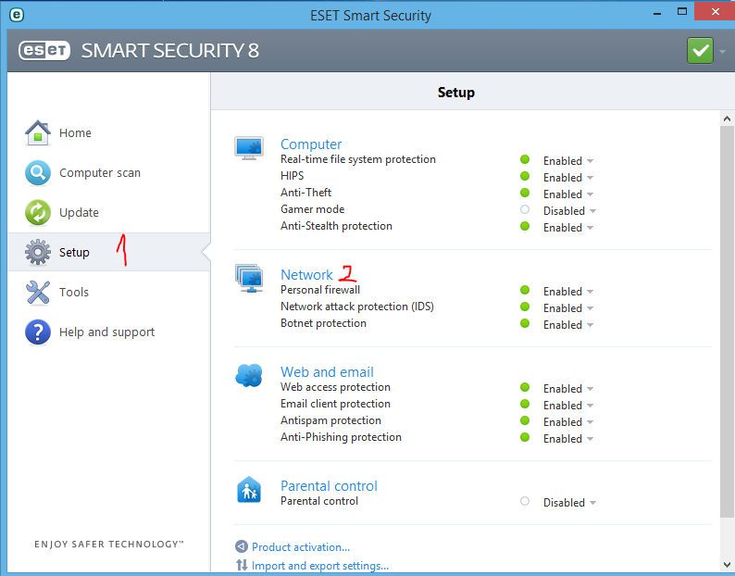Open the Personal firewall Enabled dropdown
This screenshot has height=576, width=735.
[568, 292]
